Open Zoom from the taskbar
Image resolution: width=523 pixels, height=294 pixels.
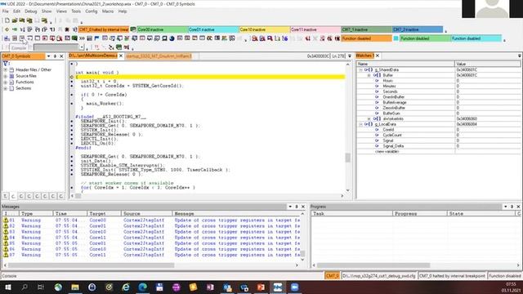[x=294, y=287]
